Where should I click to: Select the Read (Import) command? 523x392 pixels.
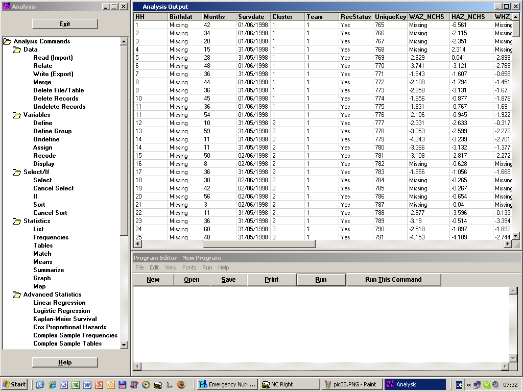pos(53,58)
